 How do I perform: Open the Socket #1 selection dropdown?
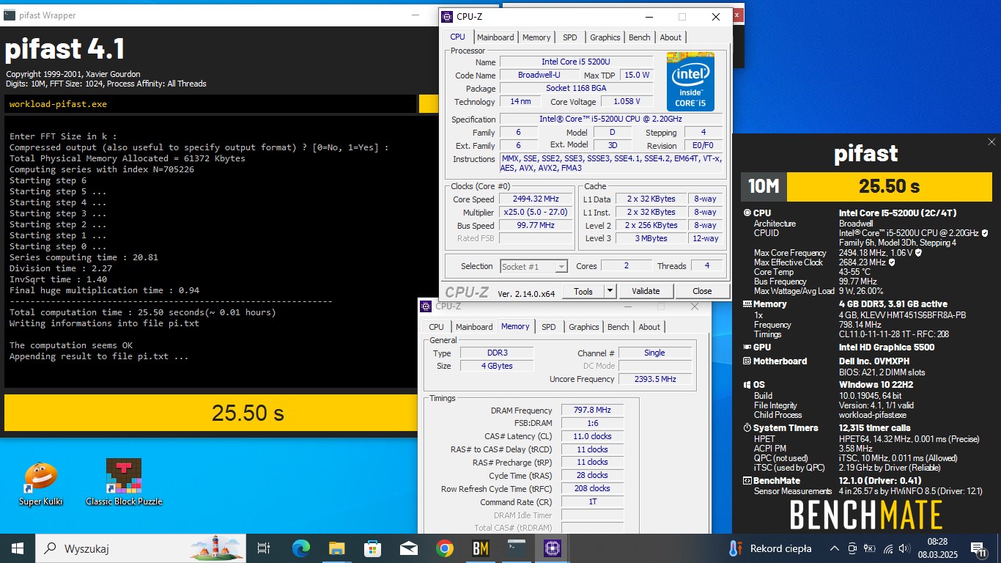point(533,267)
